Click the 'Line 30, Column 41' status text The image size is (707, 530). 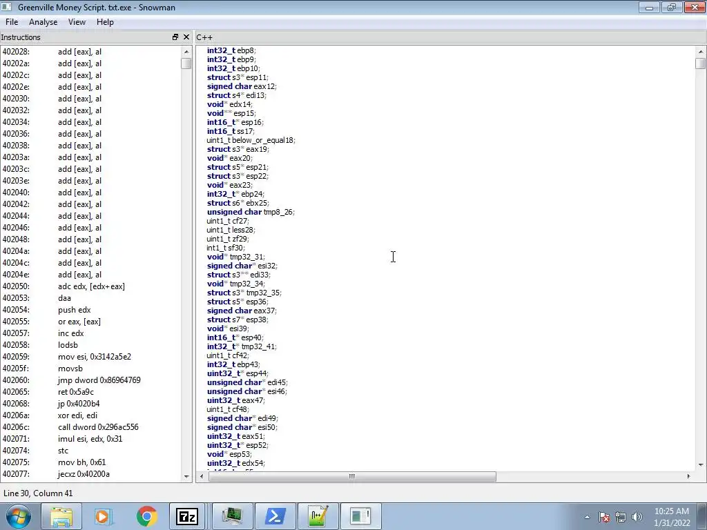pyautogui.click(x=38, y=493)
